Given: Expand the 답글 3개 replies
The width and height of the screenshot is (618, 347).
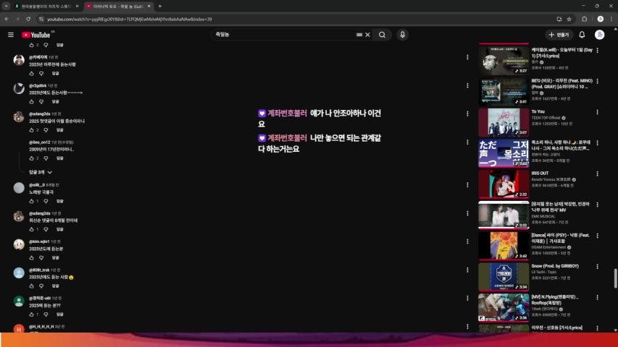Looking at the screenshot, I should click(40, 172).
